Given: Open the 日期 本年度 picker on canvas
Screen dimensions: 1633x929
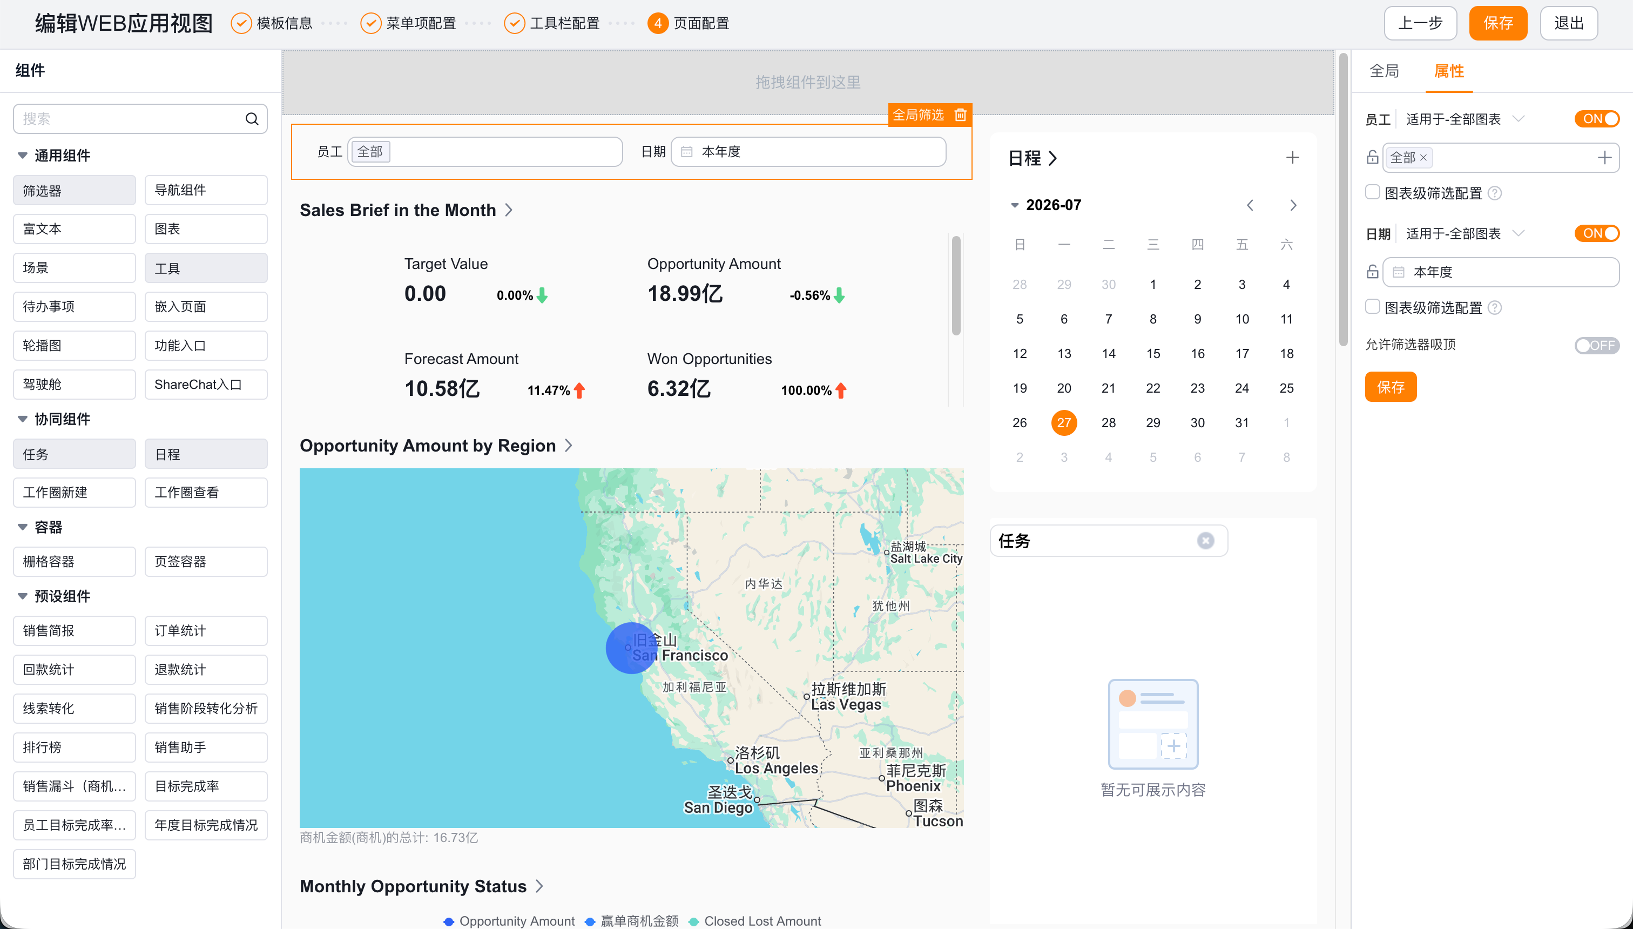Looking at the screenshot, I should (x=808, y=152).
